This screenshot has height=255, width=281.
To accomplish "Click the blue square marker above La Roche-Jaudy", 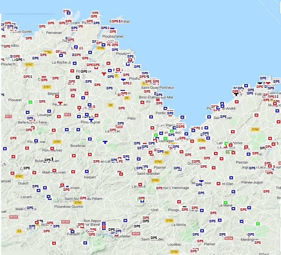I will tap(61, 55).
